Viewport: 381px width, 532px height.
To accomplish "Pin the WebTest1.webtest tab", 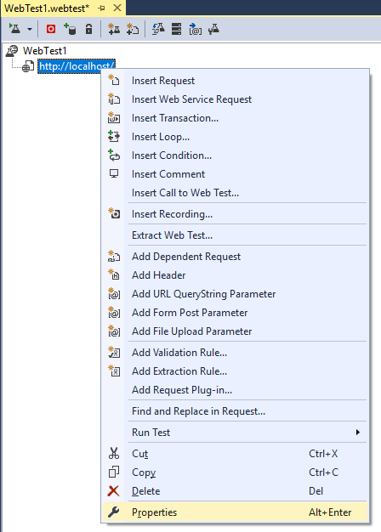I will pyautogui.click(x=101, y=8).
